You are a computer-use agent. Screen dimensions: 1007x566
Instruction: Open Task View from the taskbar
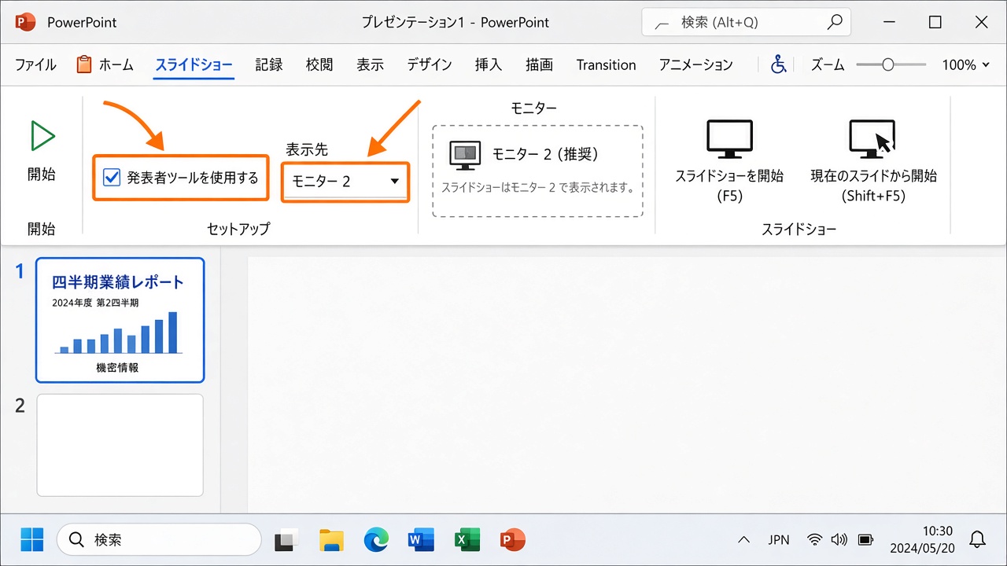pyautogui.click(x=286, y=540)
